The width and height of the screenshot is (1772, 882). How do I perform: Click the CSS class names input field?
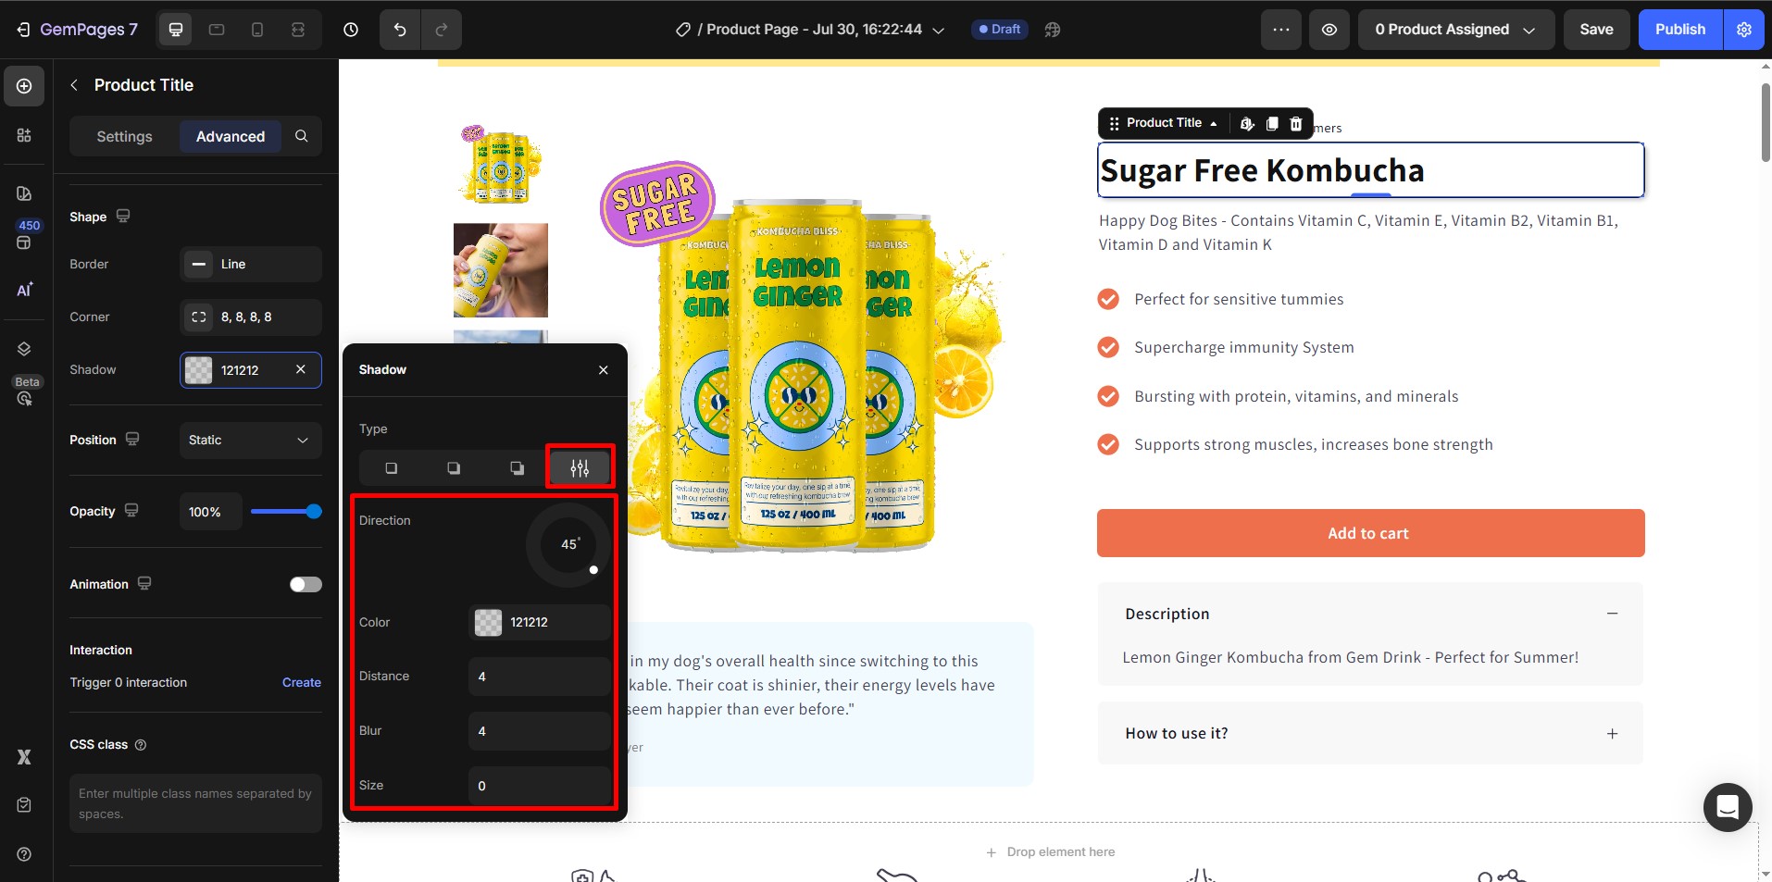pos(195,803)
